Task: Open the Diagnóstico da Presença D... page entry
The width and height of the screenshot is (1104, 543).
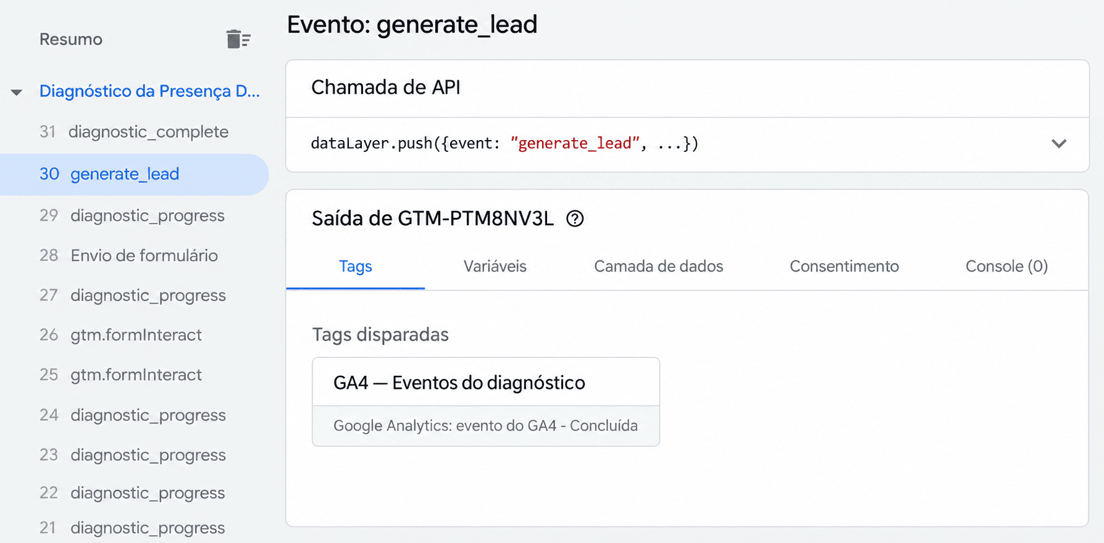Action: 149,91
